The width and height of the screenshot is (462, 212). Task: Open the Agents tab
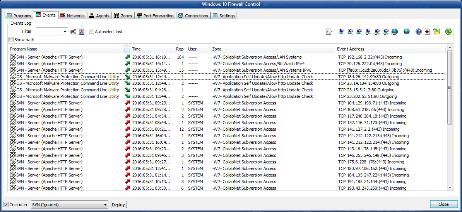[x=99, y=15]
